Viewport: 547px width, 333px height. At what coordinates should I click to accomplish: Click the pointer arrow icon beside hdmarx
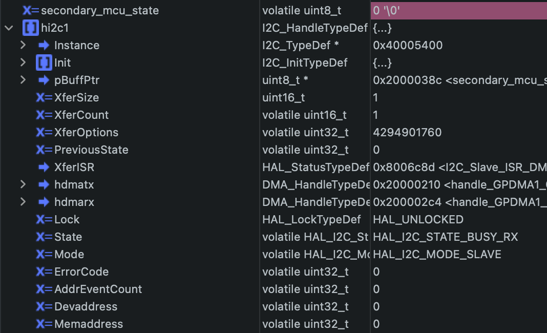click(x=43, y=202)
